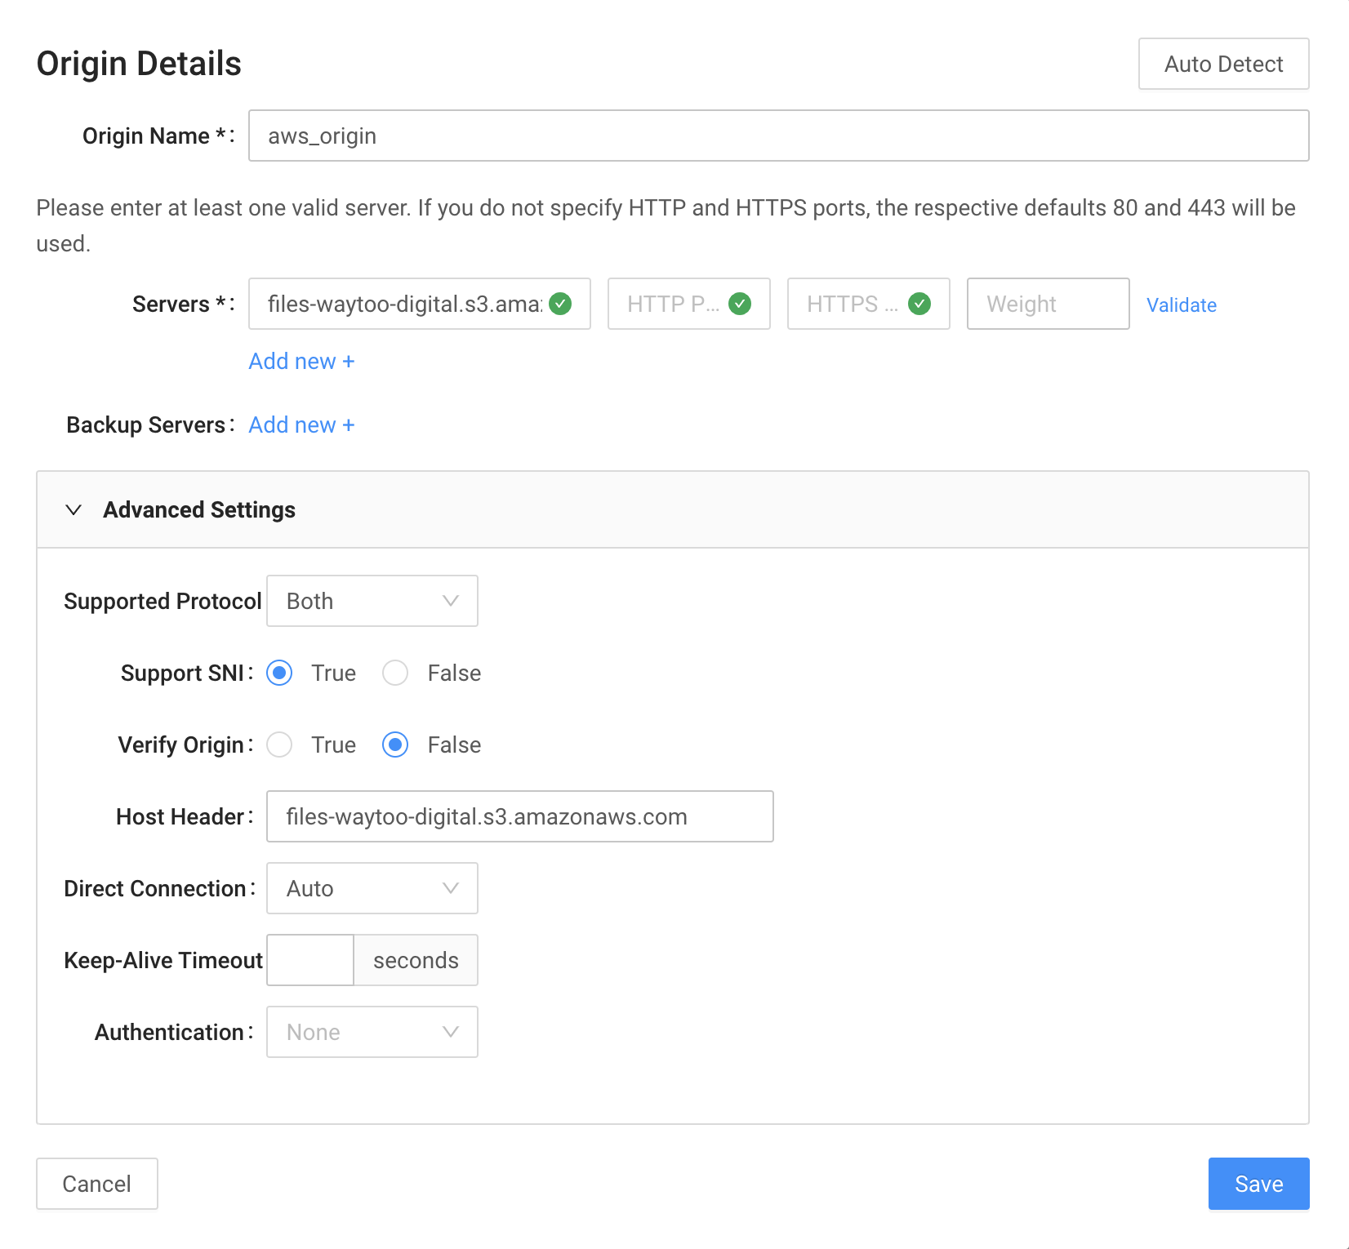This screenshot has height=1249, width=1349.
Task: Add new Backup Server
Action: [x=301, y=424]
